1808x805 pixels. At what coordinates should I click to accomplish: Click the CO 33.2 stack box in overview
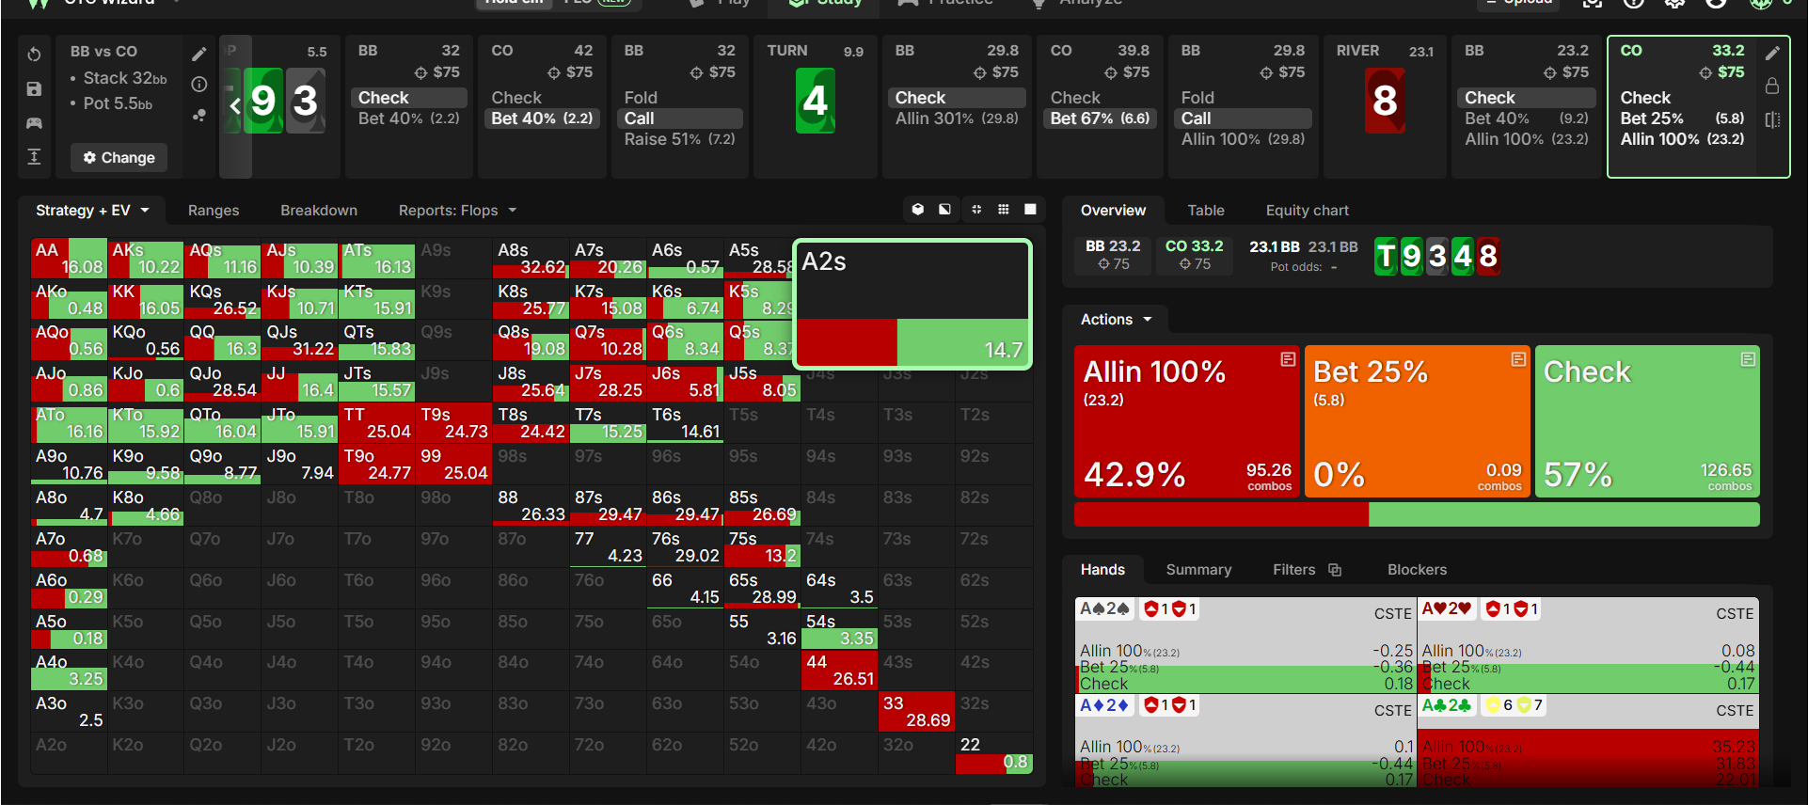click(x=1195, y=255)
